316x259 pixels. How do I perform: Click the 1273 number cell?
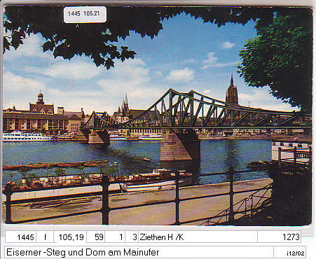pyautogui.click(x=279, y=237)
